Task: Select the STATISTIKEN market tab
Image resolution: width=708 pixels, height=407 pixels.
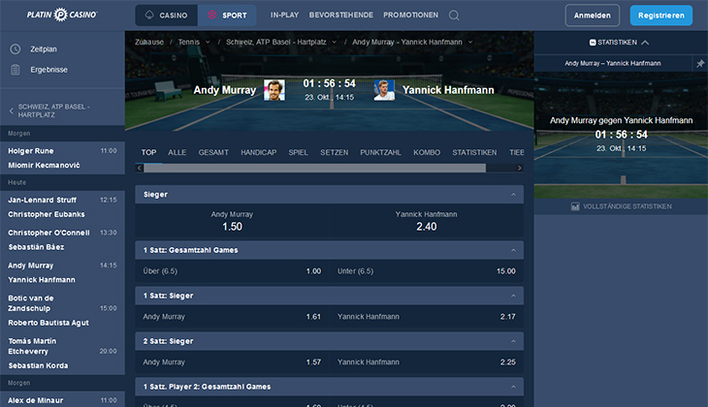Action: (474, 152)
